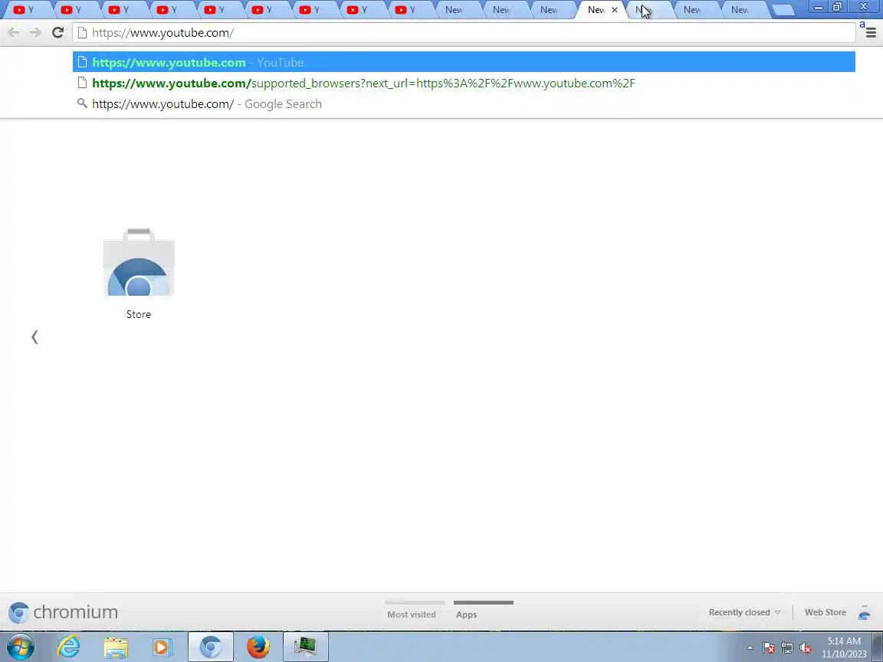Show hidden system tray icons
The height and width of the screenshot is (662, 883).
(x=750, y=648)
